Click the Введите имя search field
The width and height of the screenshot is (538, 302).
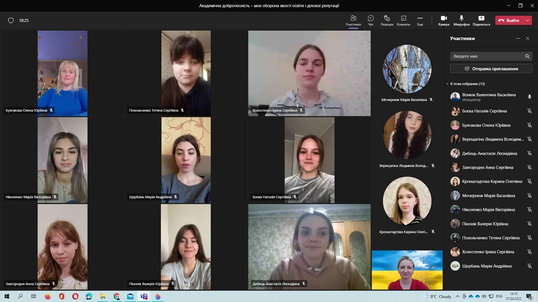(x=491, y=56)
